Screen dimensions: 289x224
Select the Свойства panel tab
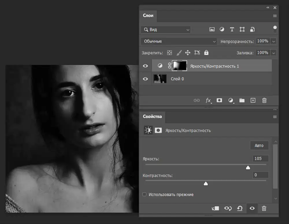pyautogui.click(x=152, y=116)
